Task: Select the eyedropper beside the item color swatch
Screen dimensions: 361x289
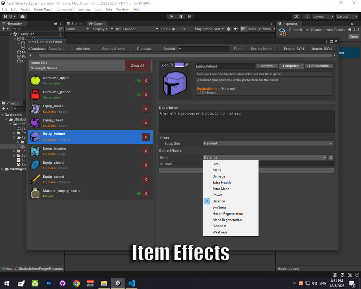Action: coord(187,65)
